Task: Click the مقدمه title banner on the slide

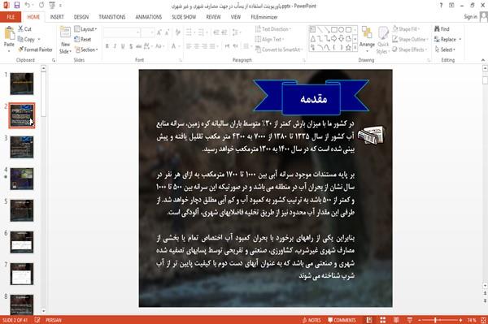Action: pos(312,97)
